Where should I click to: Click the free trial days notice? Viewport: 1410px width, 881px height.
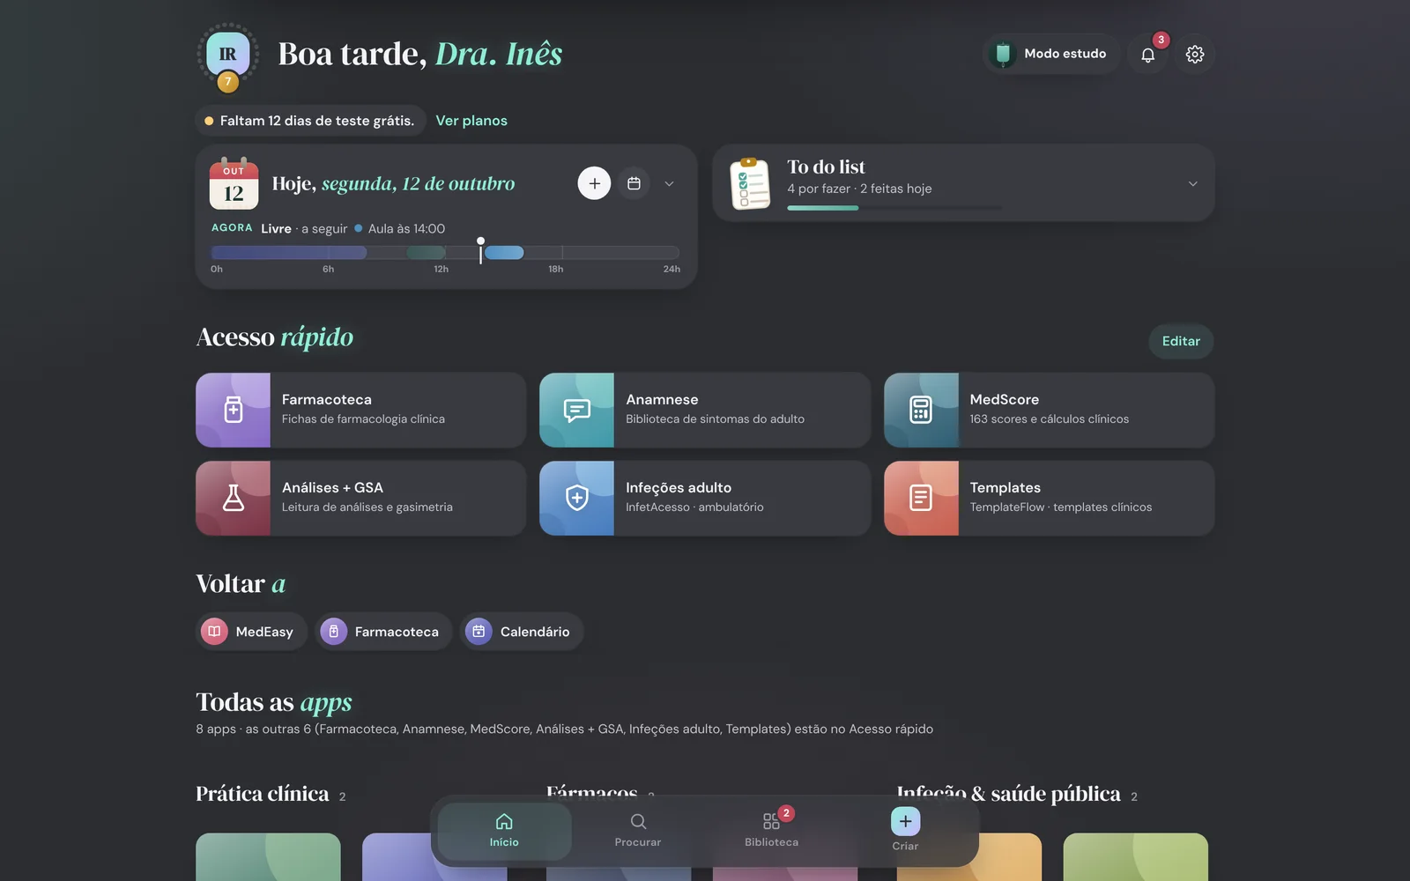pos(310,121)
